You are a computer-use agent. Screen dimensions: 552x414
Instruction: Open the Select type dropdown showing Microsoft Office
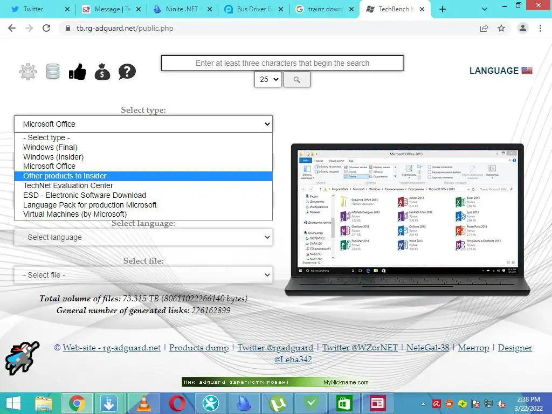tap(143, 124)
